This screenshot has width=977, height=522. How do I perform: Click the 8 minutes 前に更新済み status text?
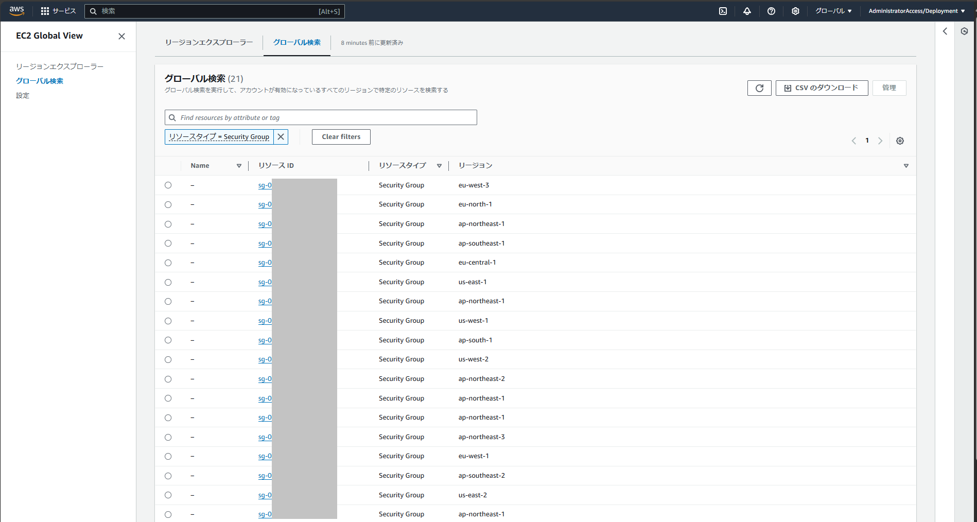(x=372, y=43)
